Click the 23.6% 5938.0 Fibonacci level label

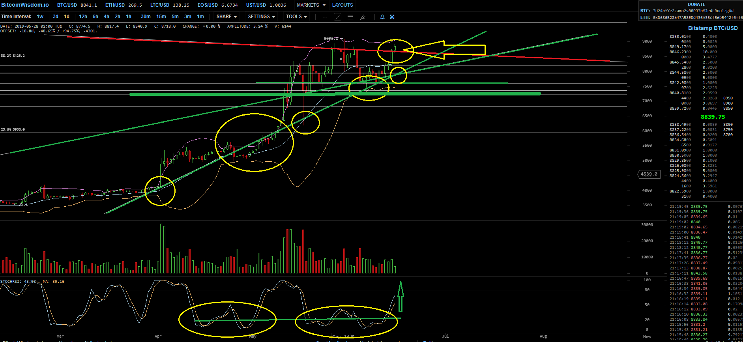[x=13, y=129]
